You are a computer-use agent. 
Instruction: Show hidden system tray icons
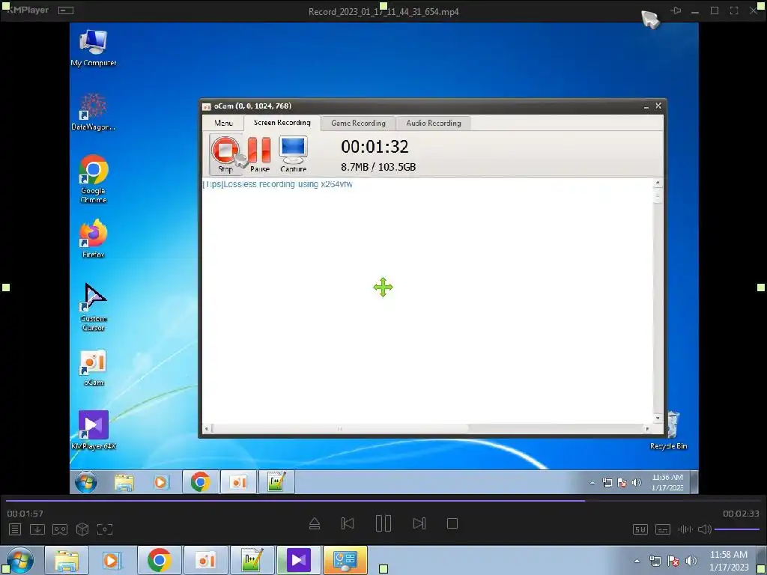click(637, 561)
